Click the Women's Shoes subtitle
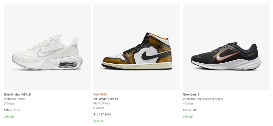This screenshot has height=126, width=273. pos(14,99)
